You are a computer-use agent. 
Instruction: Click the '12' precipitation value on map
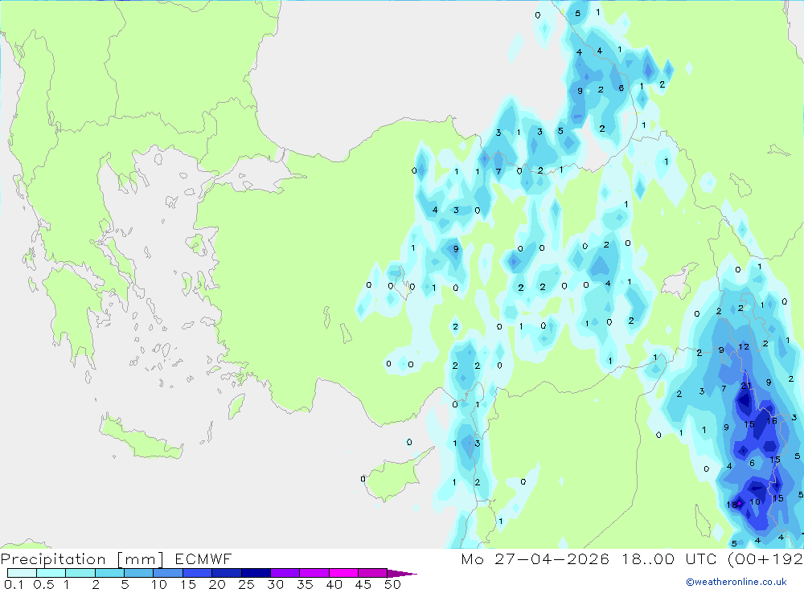(744, 347)
